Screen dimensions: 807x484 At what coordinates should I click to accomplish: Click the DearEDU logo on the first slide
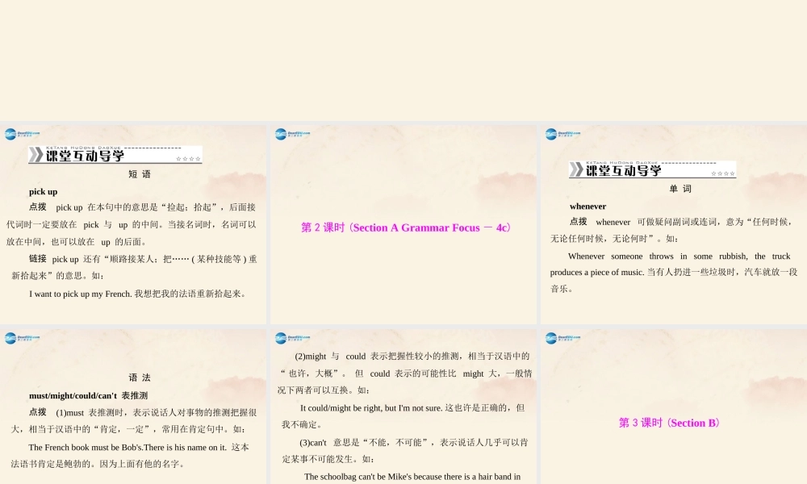coord(14,133)
